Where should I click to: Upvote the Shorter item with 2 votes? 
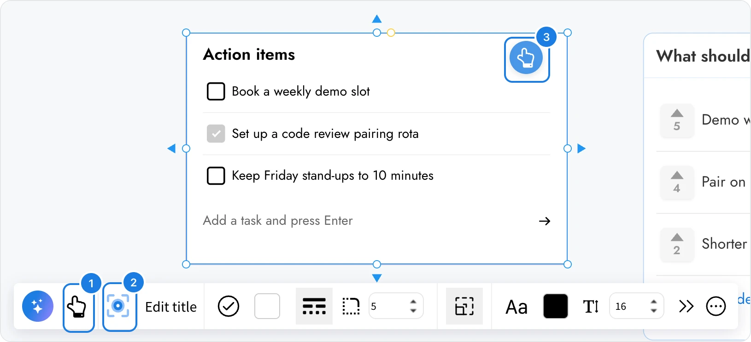click(677, 245)
